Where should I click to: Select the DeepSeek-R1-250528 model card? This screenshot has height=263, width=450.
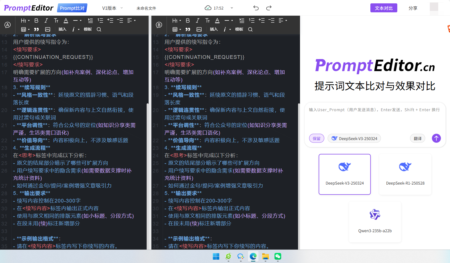click(405, 174)
